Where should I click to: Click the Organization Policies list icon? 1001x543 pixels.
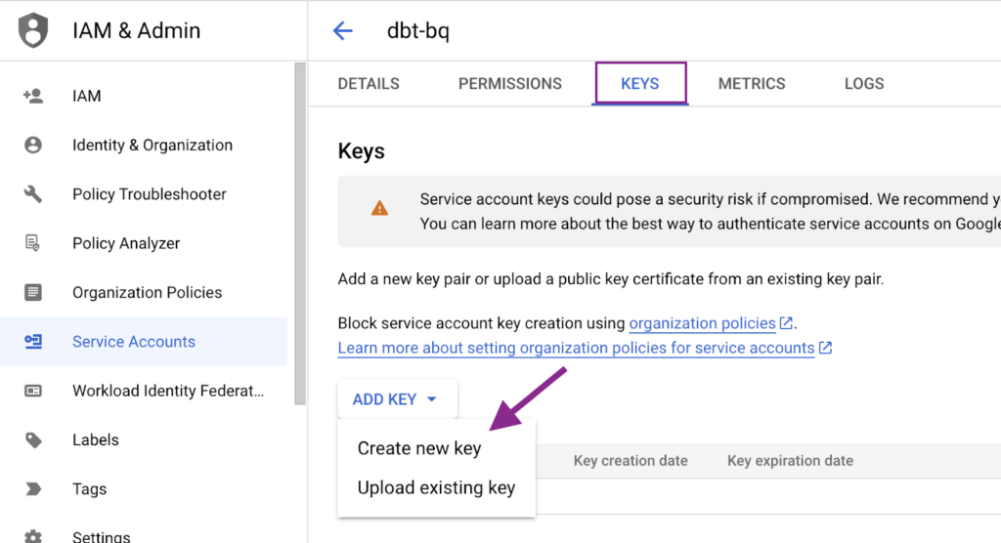(x=33, y=292)
